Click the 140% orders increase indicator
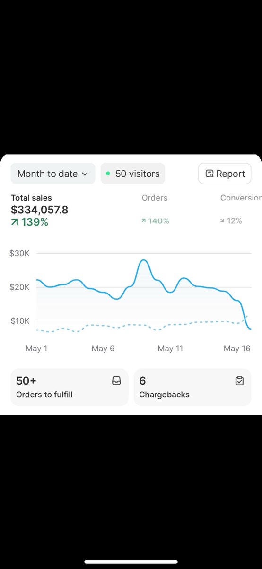The width and height of the screenshot is (262, 569). (155, 221)
